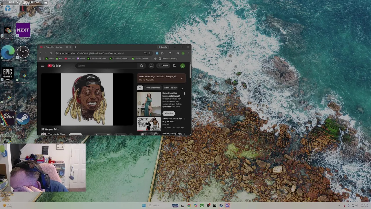Show hidden system tray icons
The width and height of the screenshot is (371, 209).
coord(340,206)
